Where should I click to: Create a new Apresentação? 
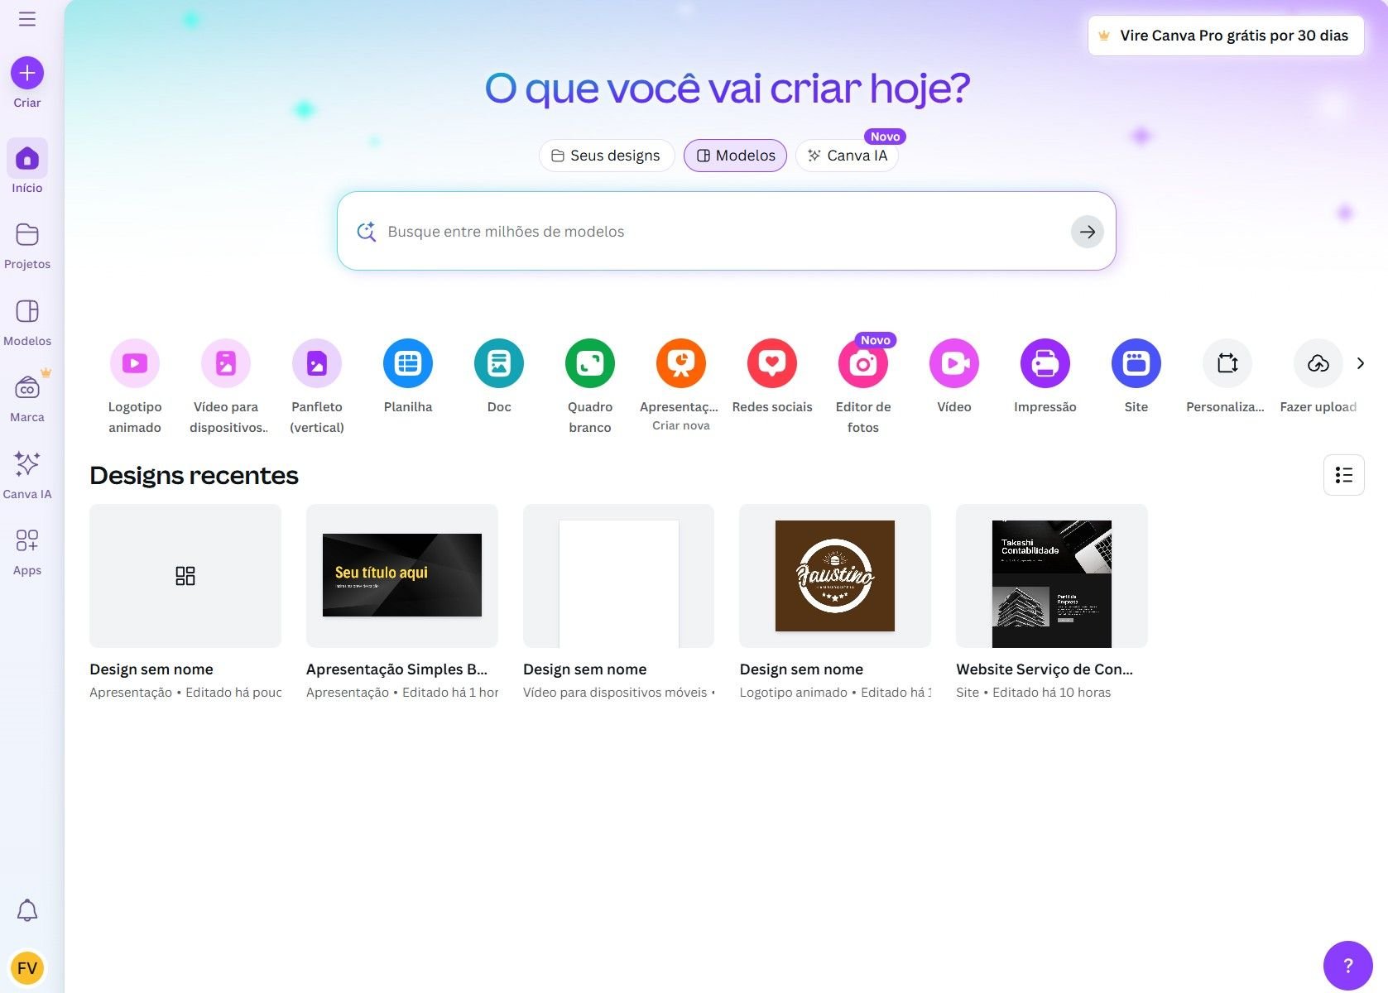coord(681,363)
